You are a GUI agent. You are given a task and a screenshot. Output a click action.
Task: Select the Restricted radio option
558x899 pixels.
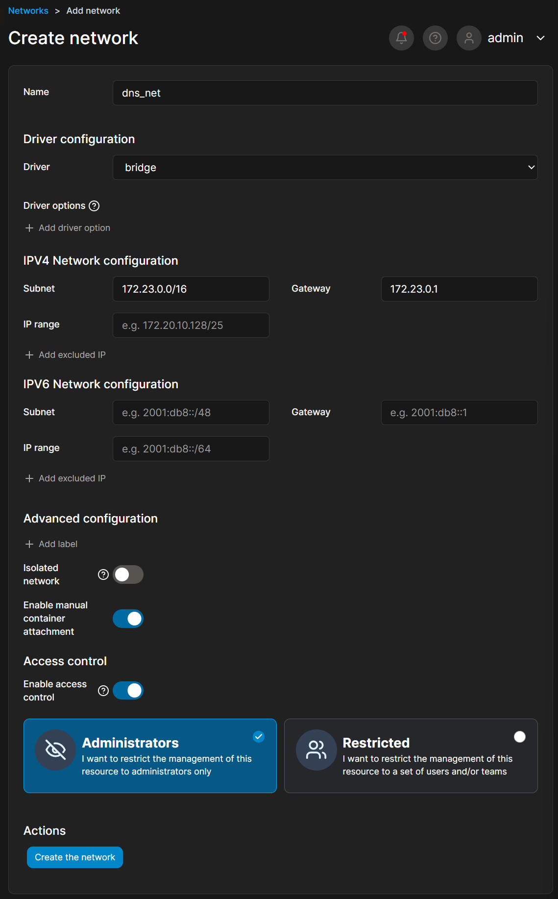point(519,737)
